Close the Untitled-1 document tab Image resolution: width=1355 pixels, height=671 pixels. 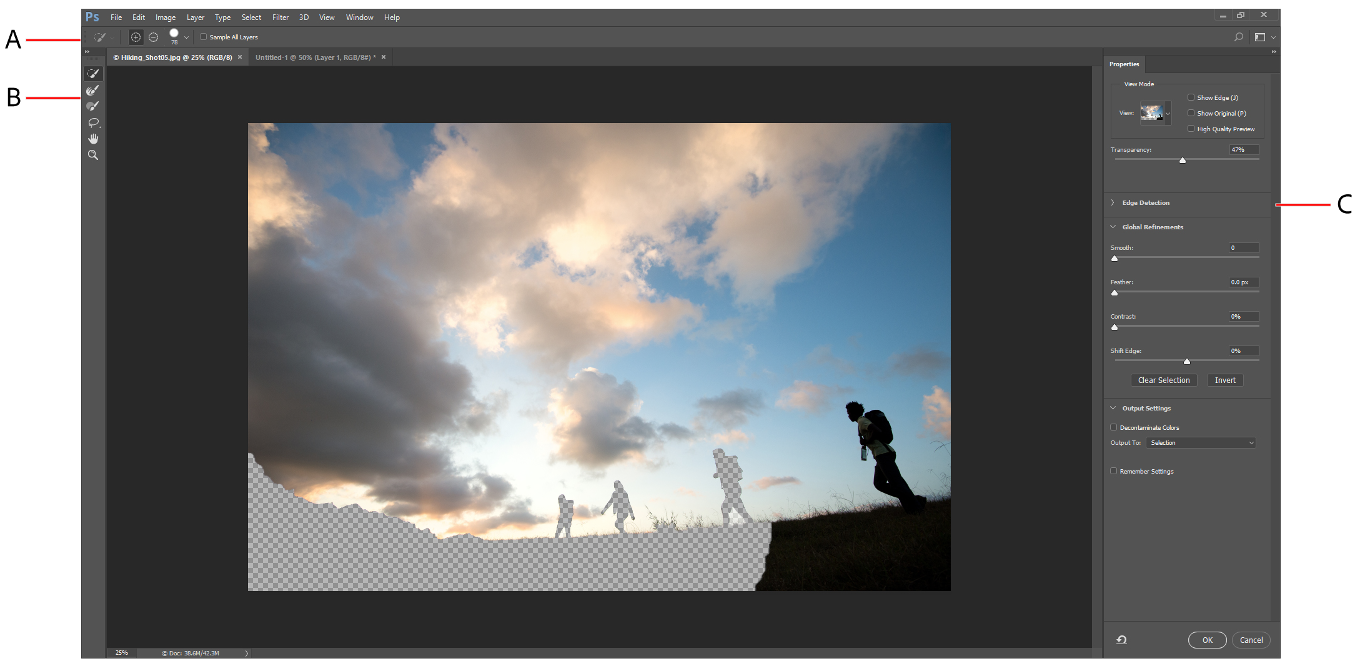pos(384,57)
